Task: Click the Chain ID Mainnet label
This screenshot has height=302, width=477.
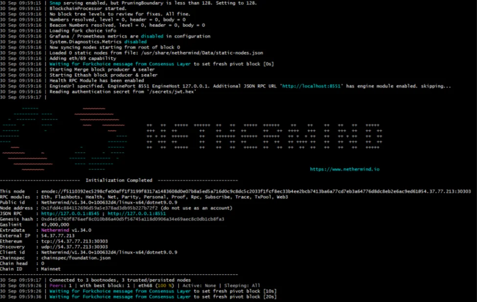Action: click(50, 269)
